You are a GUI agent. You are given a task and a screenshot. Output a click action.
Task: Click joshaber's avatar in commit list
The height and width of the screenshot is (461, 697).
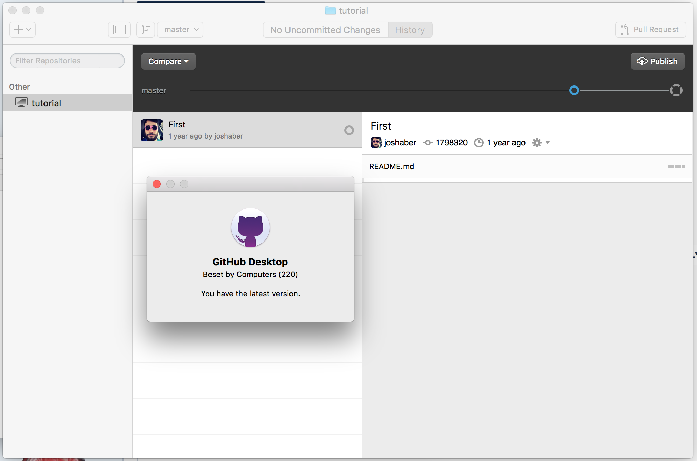pos(152,130)
